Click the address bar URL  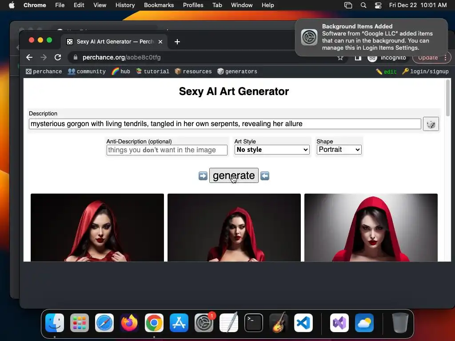(121, 57)
